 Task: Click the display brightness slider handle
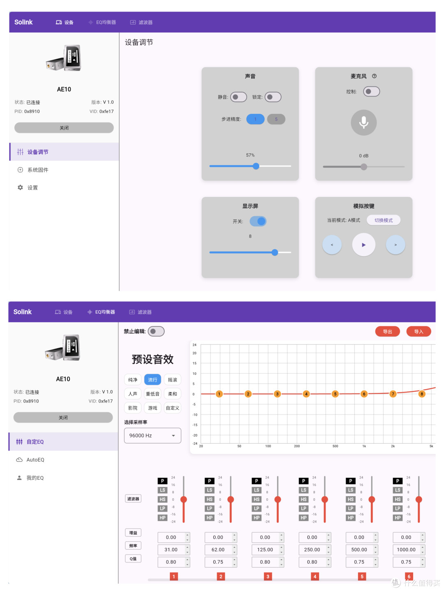275,252
